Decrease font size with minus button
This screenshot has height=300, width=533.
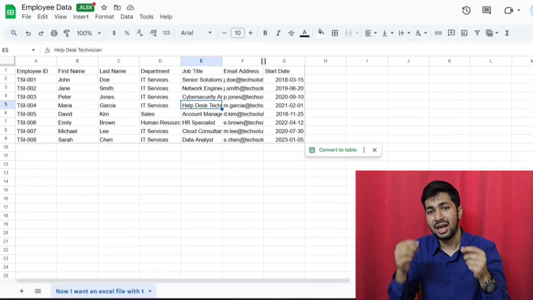click(224, 33)
